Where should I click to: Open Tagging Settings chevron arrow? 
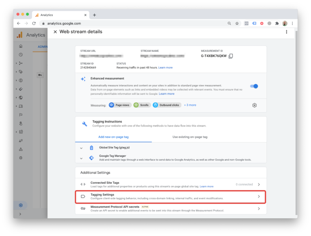[259, 197]
